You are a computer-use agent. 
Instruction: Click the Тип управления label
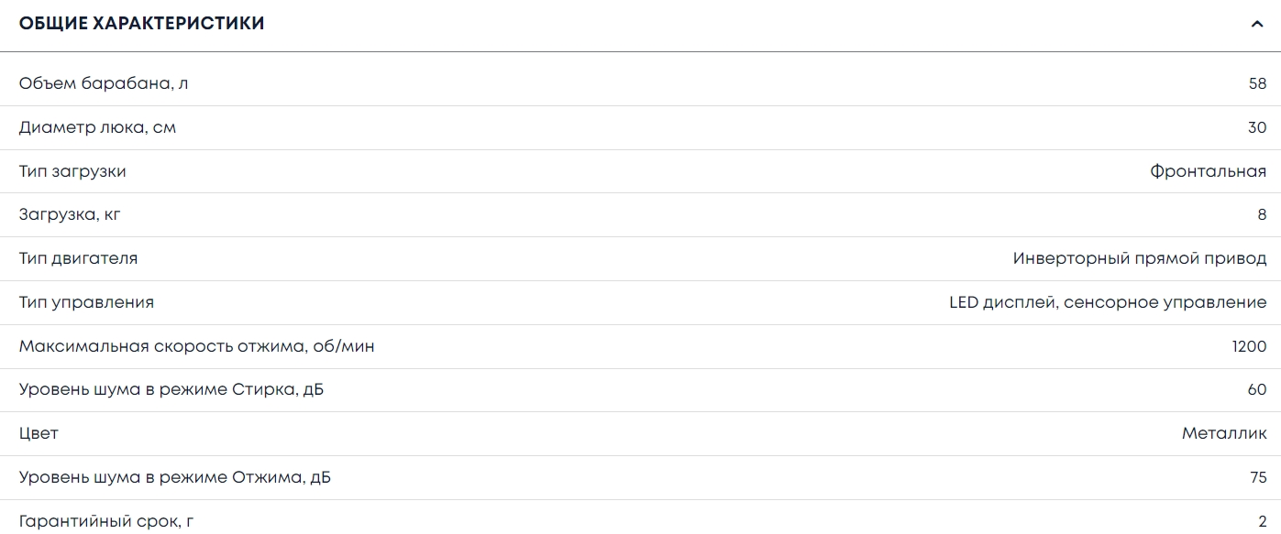coord(86,302)
